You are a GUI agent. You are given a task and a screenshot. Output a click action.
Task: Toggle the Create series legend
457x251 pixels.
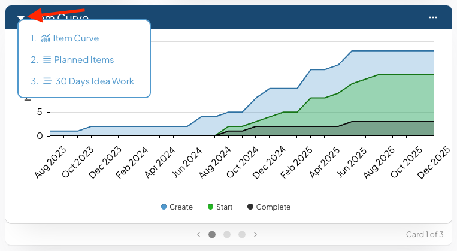click(177, 207)
